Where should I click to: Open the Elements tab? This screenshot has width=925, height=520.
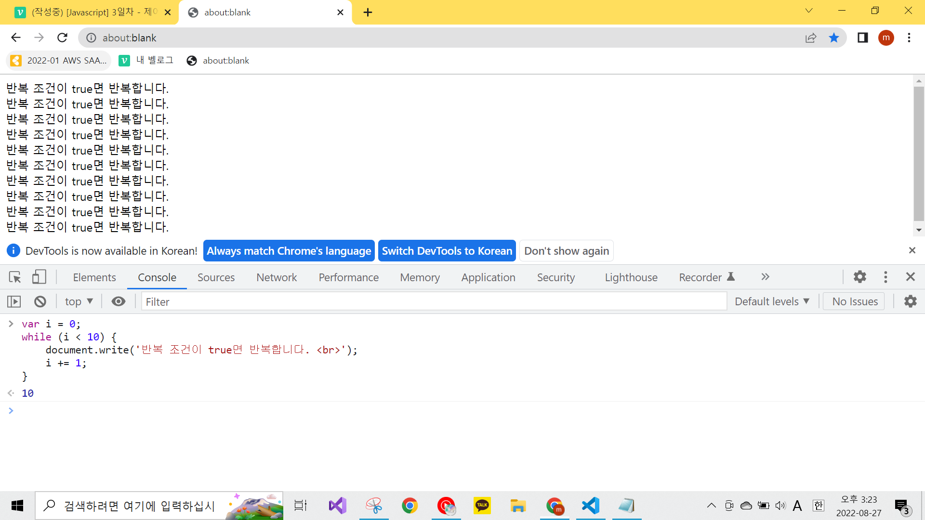pyautogui.click(x=94, y=277)
